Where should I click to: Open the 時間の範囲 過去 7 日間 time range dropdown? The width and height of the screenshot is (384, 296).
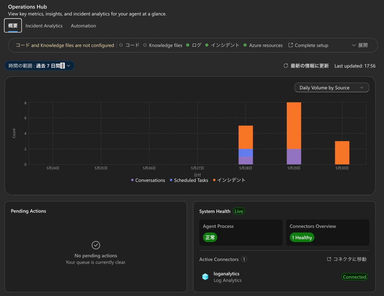(x=40, y=66)
